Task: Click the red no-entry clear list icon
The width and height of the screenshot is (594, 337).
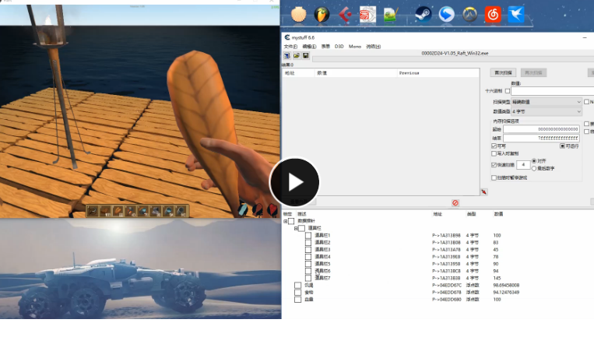Action: [x=455, y=203]
